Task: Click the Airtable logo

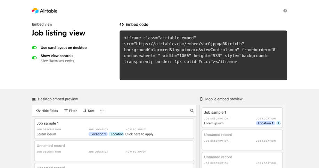Action: pyautogui.click(x=44, y=11)
